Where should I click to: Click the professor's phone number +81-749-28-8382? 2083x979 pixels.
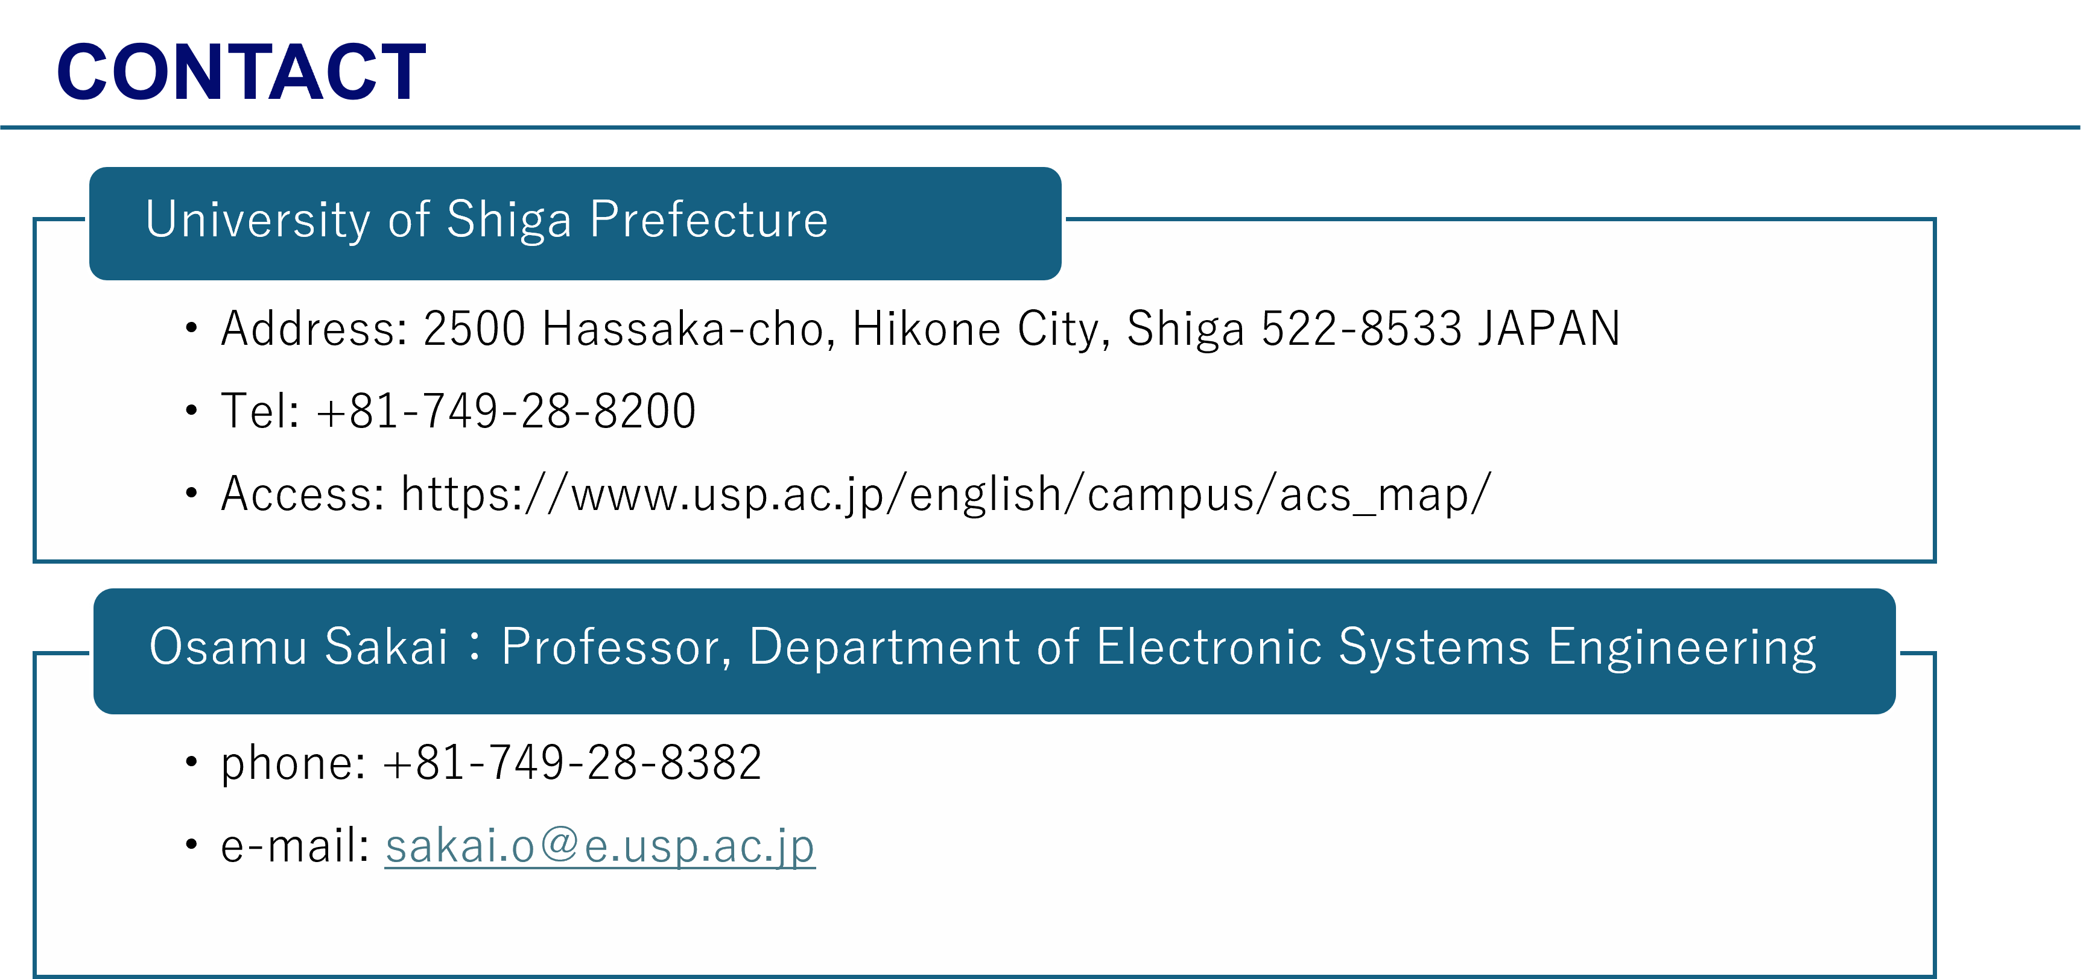[572, 763]
